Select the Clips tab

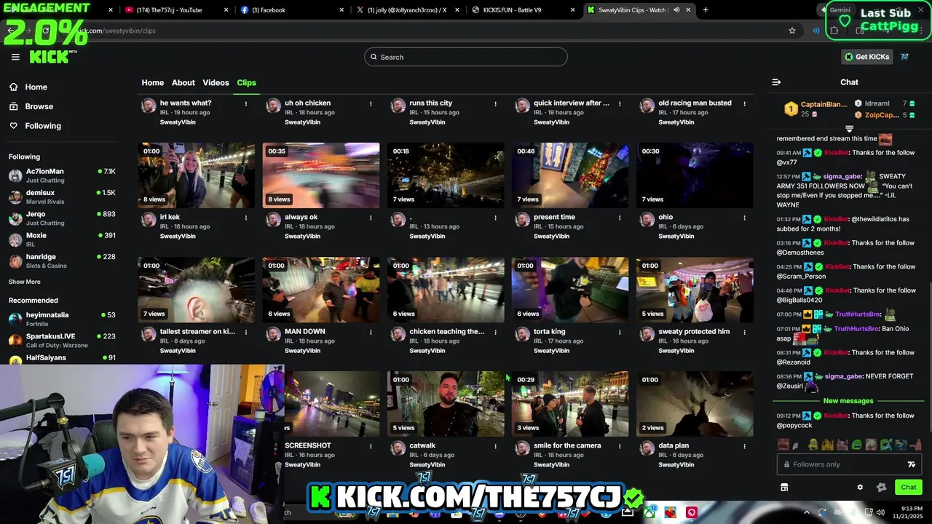[246, 82]
